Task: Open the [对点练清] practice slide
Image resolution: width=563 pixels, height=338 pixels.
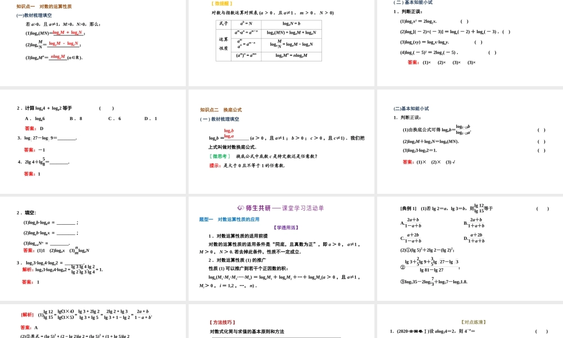Action: pyautogui.click(x=470, y=321)
